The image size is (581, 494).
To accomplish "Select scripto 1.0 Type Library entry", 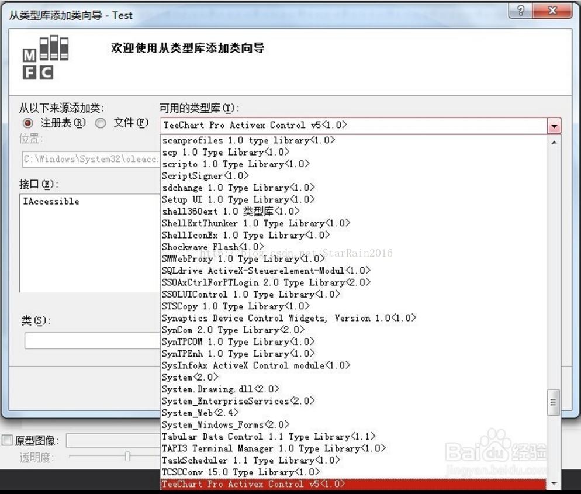I will [x=354, y=164].
